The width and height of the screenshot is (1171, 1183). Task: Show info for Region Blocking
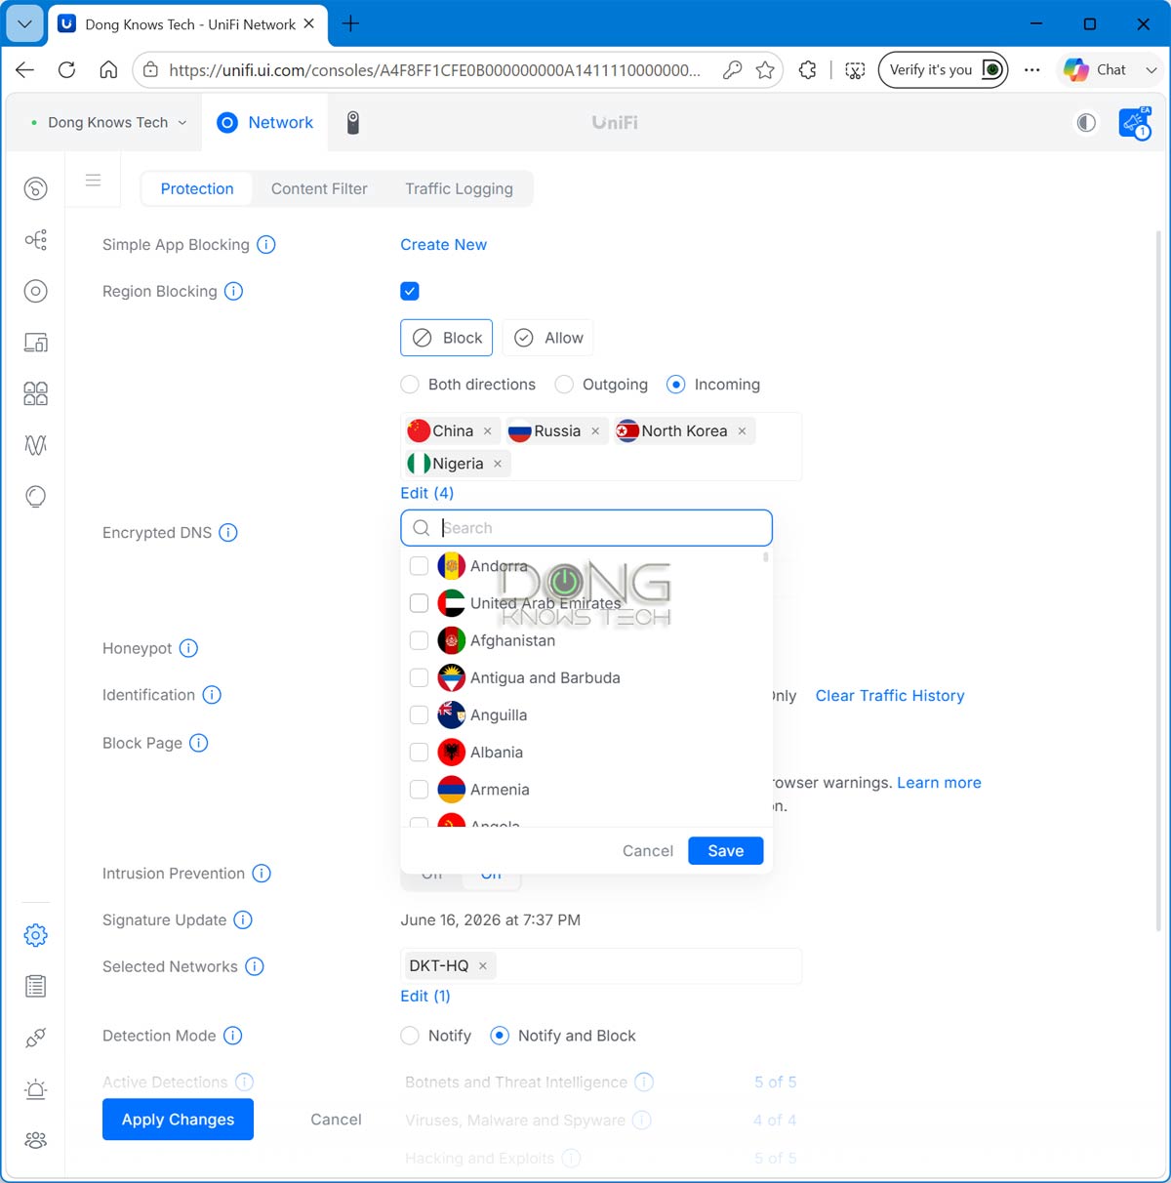pos(234,291)
